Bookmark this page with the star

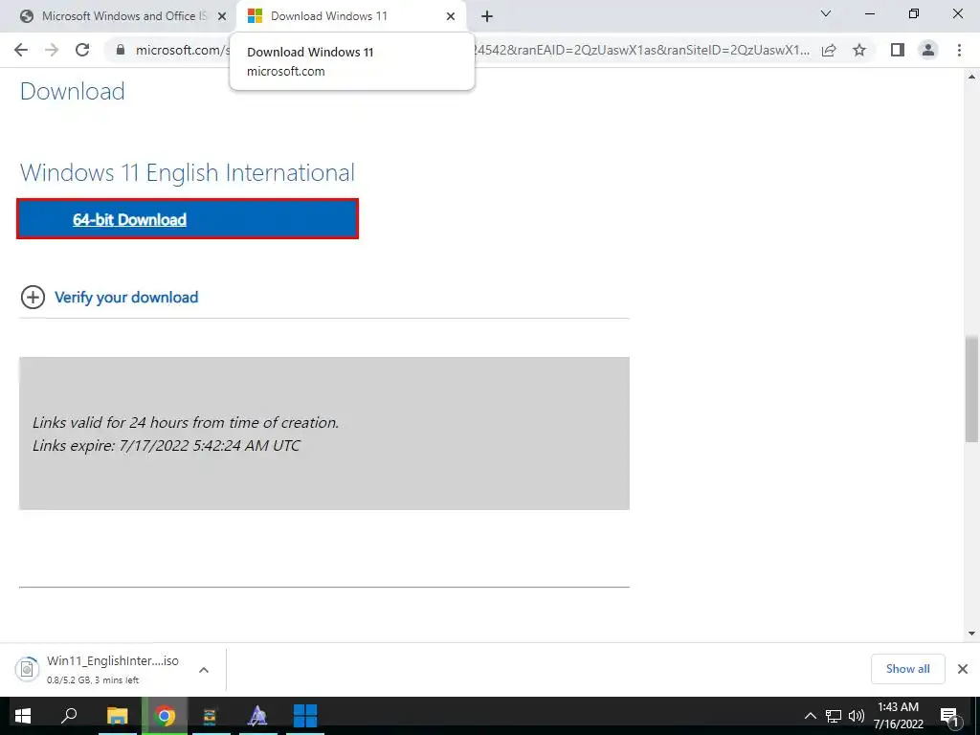[x=859, y=50]
